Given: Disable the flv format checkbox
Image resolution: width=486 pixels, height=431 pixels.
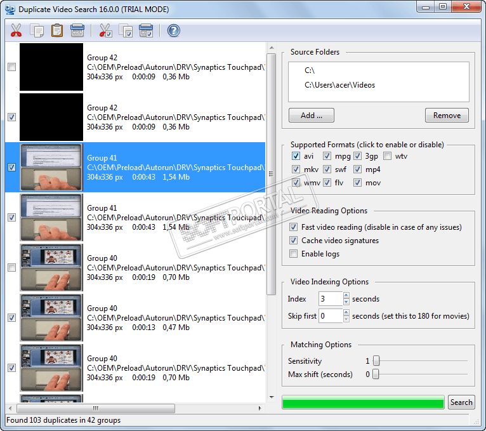Looking at the screenshot, I should [x=327, y=183].
